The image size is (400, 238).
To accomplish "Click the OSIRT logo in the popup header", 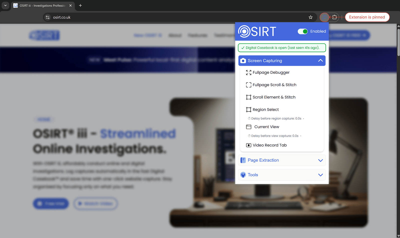I will 257,31.
